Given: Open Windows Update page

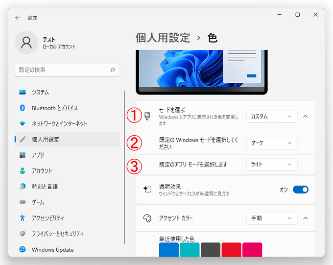Looking at the screenshot, I should pos(67,249).
